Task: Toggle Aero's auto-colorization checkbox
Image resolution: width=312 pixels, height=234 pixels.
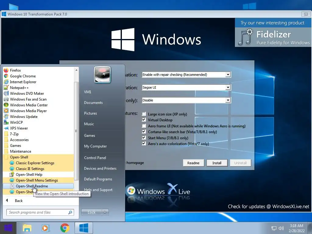Action: point(144,143)
